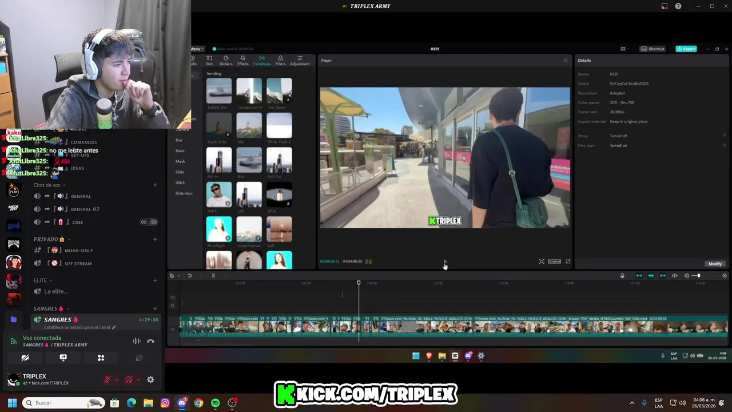Select the Transitions tab

point(262,60)
